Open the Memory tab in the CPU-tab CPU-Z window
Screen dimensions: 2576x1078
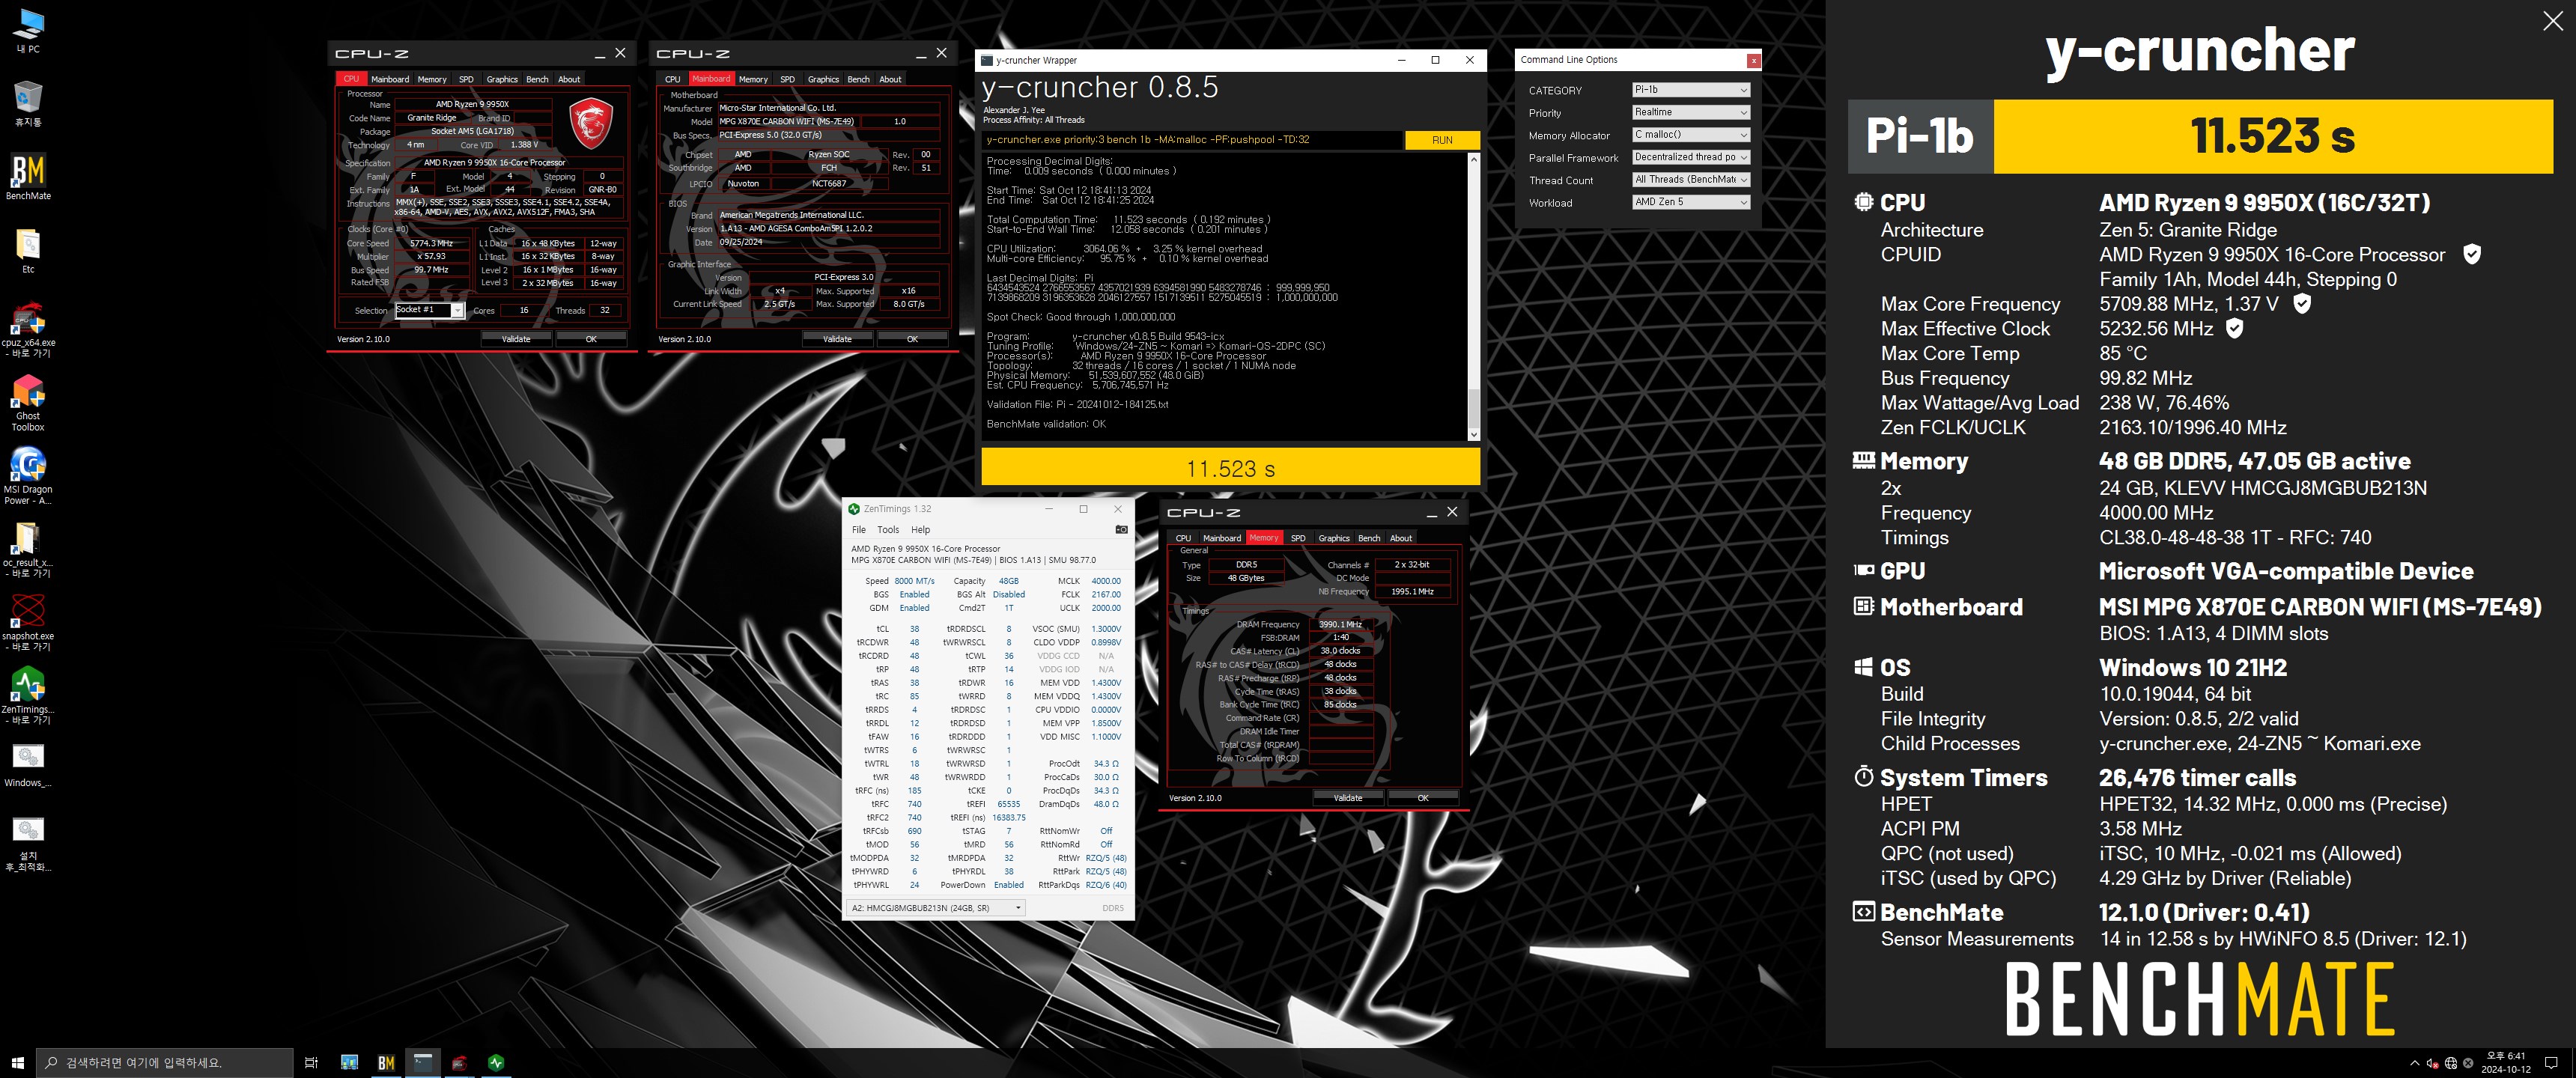[432, 79]
